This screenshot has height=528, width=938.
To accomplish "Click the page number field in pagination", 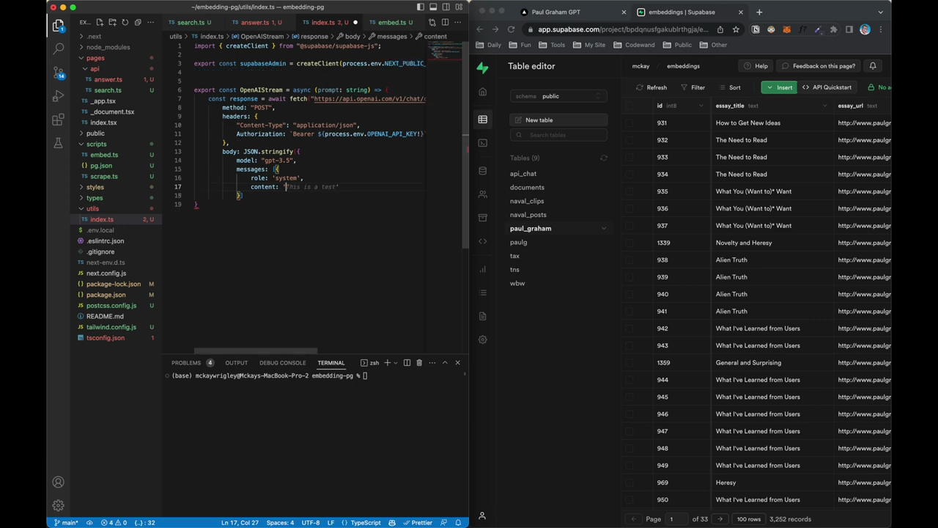I will [676, 519].
